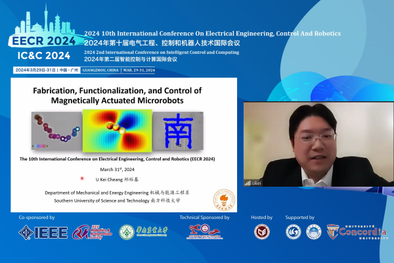Click the green round university emblem

pos(126,232)
